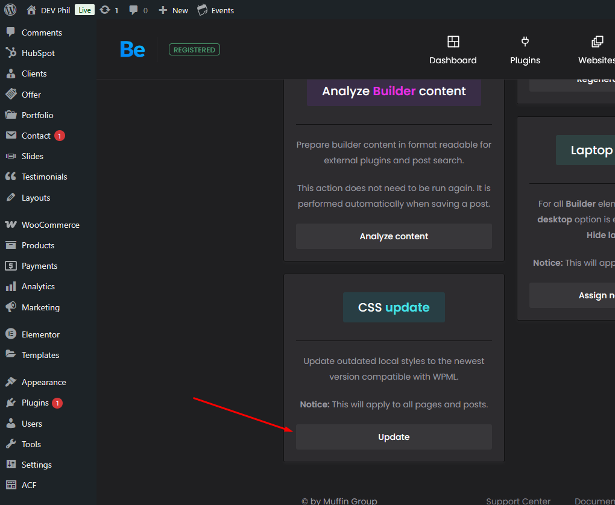Click the 'Events' admin bar label

tap(222, 11)
